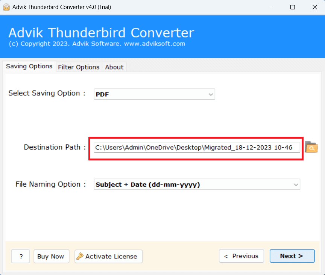Screen dimensions: 325x275
Task: Click the Next button to proceed
Action: pyautogui.click(x=292, y=256)
